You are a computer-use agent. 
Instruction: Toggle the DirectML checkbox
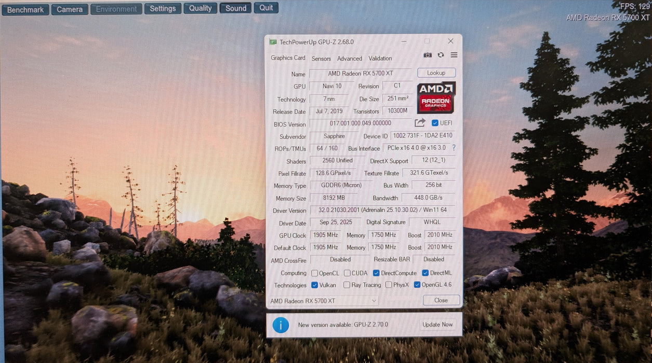pos(425,273)
